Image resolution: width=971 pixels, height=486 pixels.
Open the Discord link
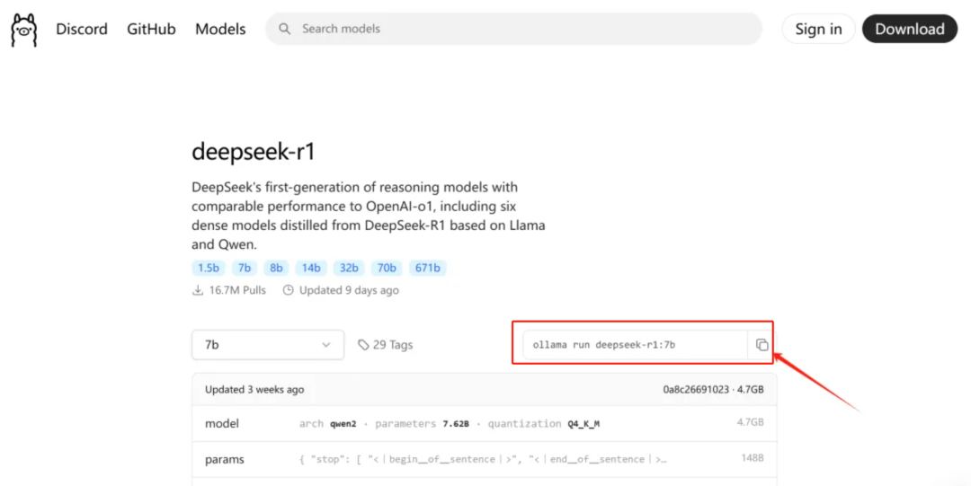point(82,29)
